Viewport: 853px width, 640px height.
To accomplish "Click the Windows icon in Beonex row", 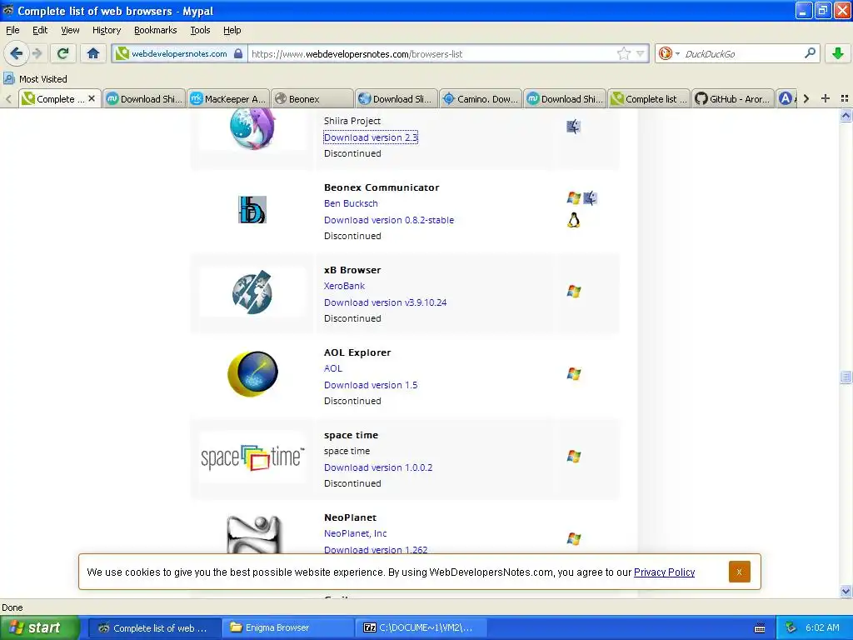I will [x=573, y=197].
